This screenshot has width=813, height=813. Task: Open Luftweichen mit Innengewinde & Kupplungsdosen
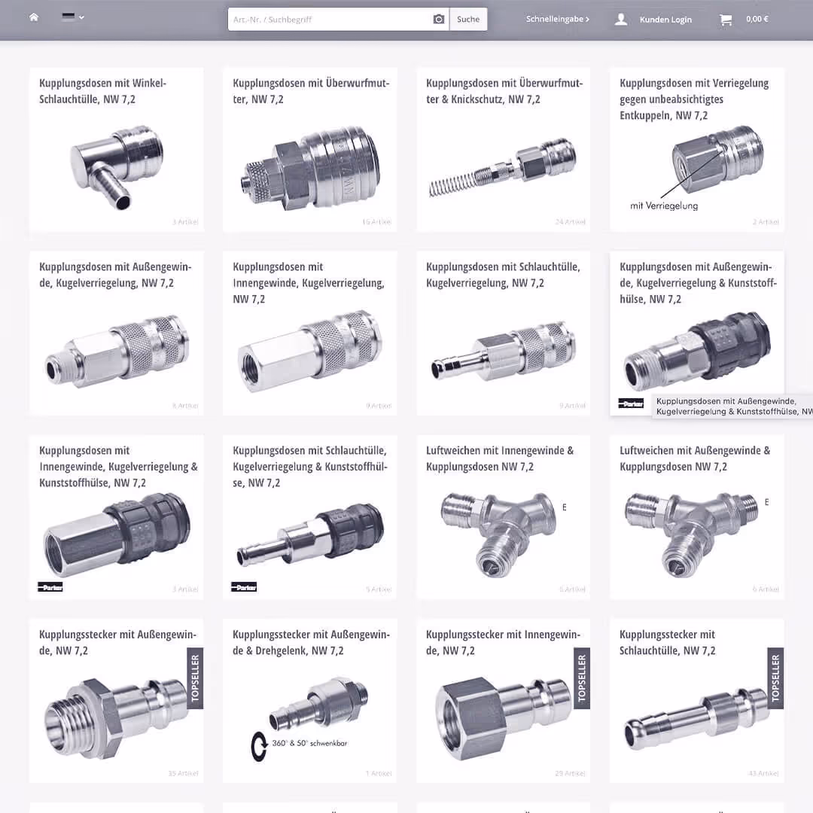pyautogui.click(x=500, y=458)
